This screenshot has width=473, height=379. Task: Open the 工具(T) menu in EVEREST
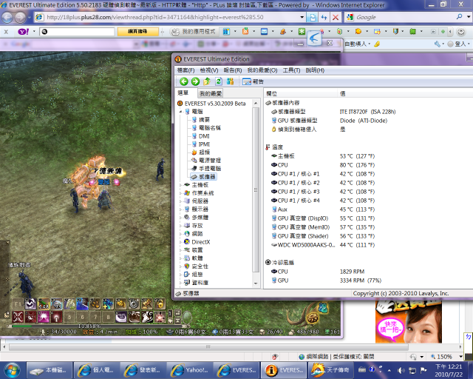(x=291, y=70)
